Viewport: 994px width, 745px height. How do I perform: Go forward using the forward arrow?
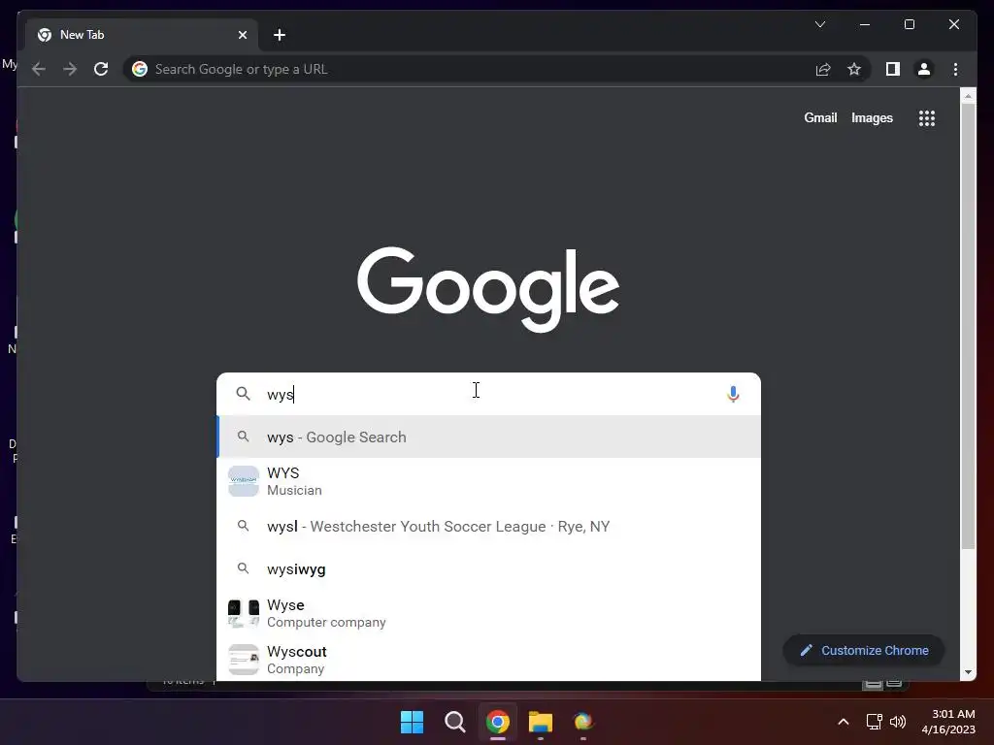(x=70, y=69)
